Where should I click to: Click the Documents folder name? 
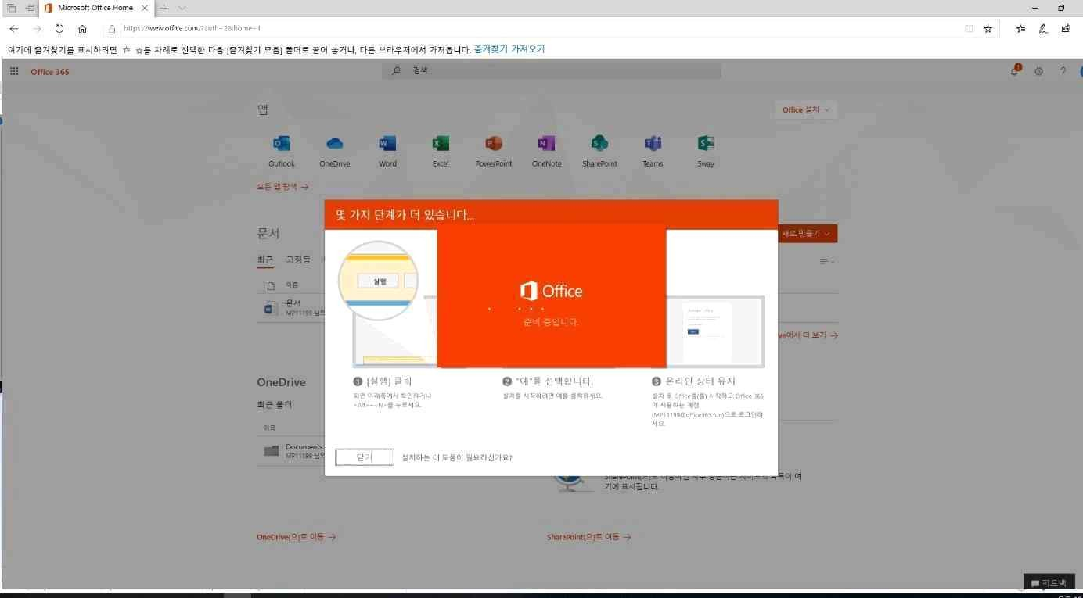(x=304, y=447)
